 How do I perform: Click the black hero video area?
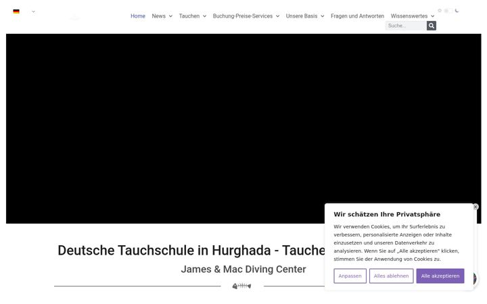[243, 129]
